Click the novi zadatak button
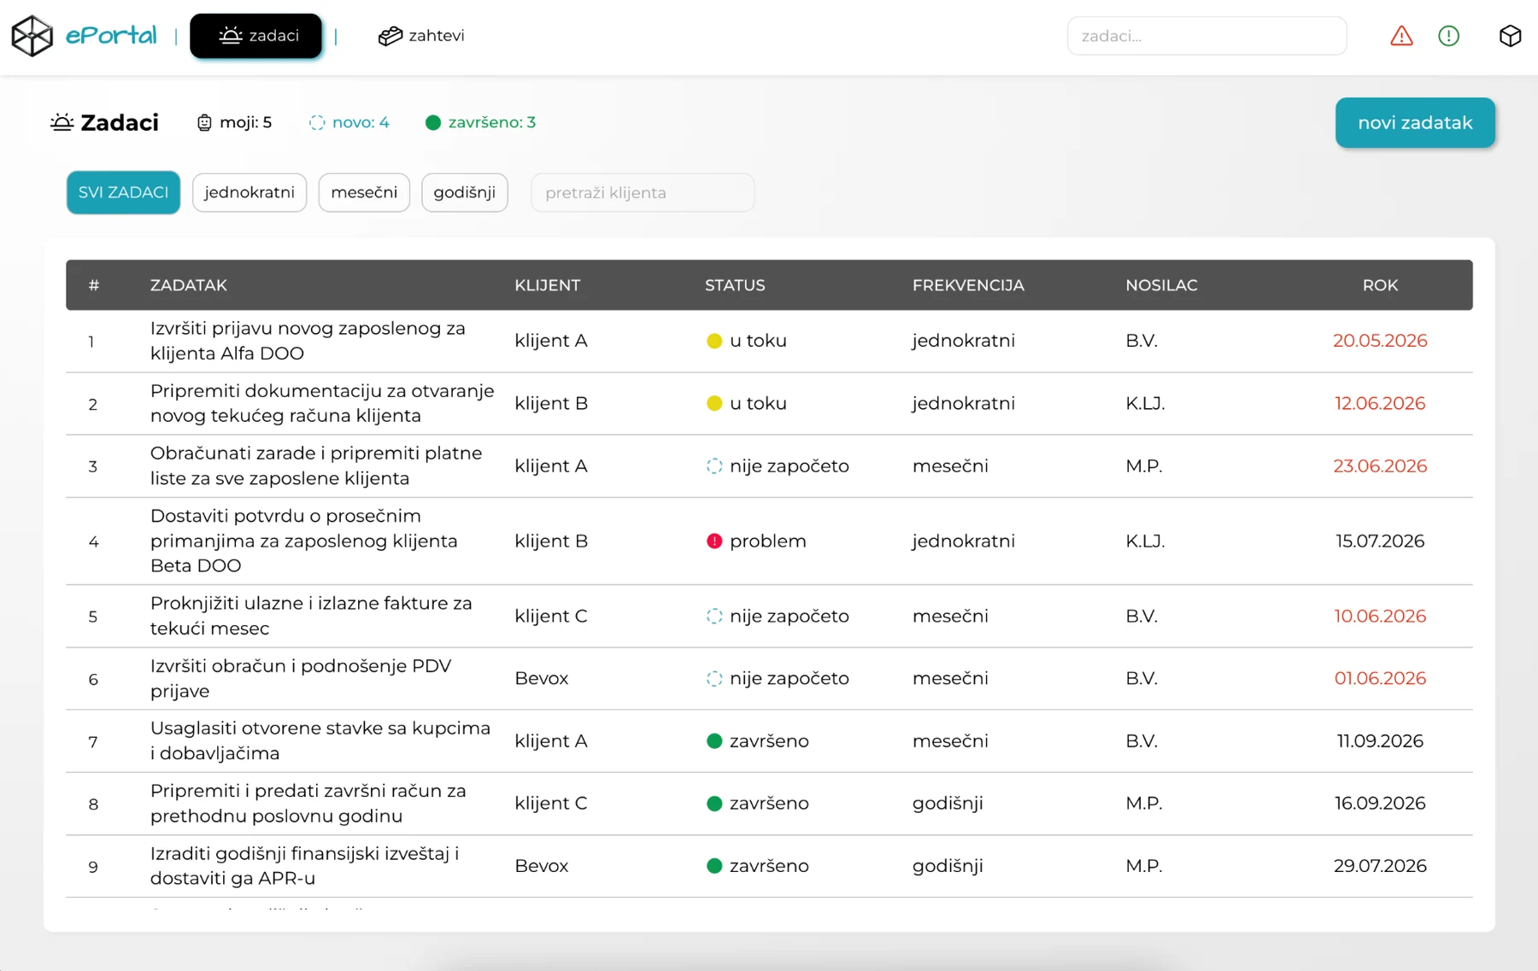1538x971 pixels. pyautogui.click(x=1415, y=123)
